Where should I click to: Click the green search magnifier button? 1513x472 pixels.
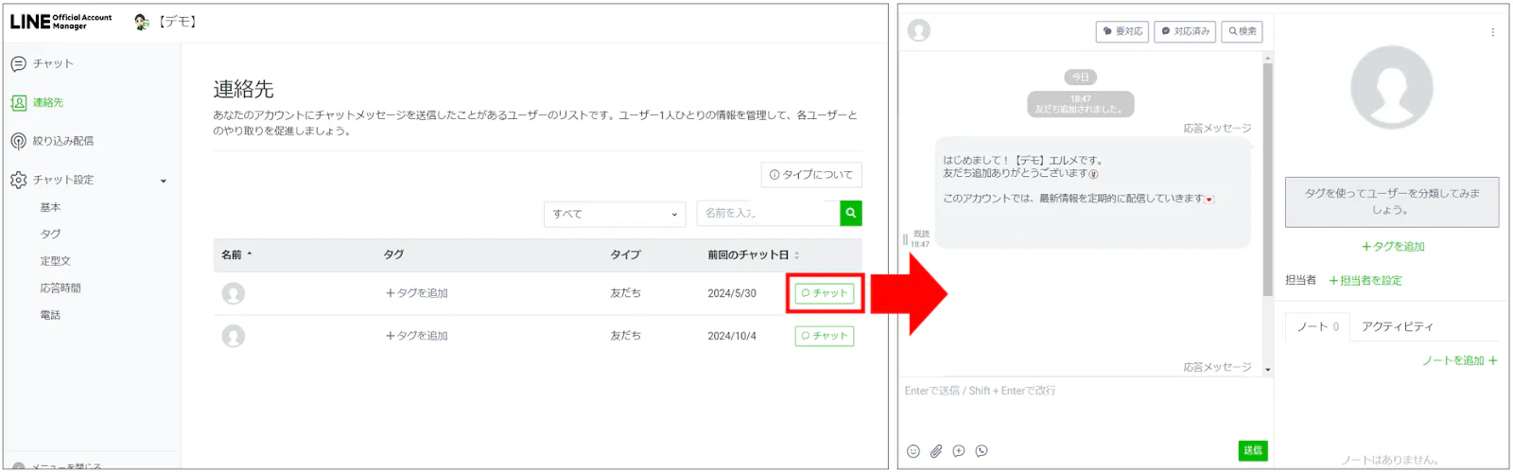pyautogui.click(x=851, y=213)
